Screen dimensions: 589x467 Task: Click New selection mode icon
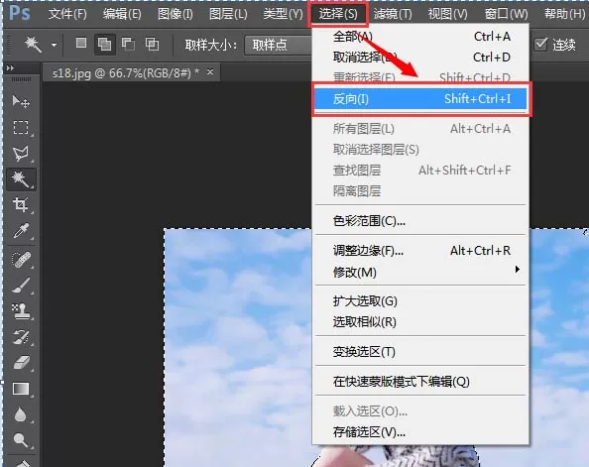tap(81, 44)
